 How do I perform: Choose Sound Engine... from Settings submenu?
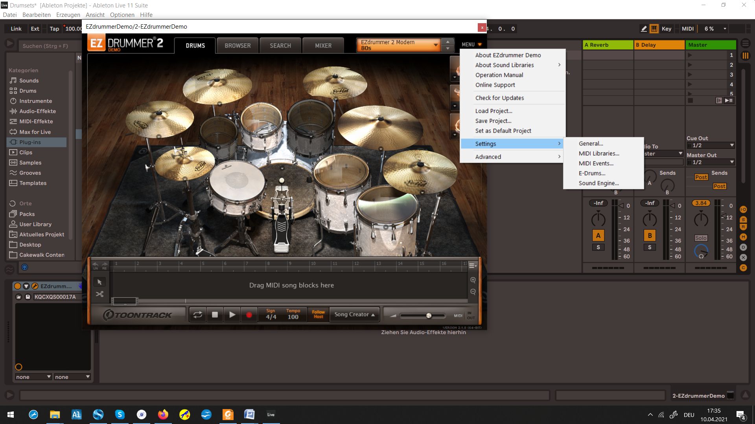pyautogui.click(x=598, y=183)
